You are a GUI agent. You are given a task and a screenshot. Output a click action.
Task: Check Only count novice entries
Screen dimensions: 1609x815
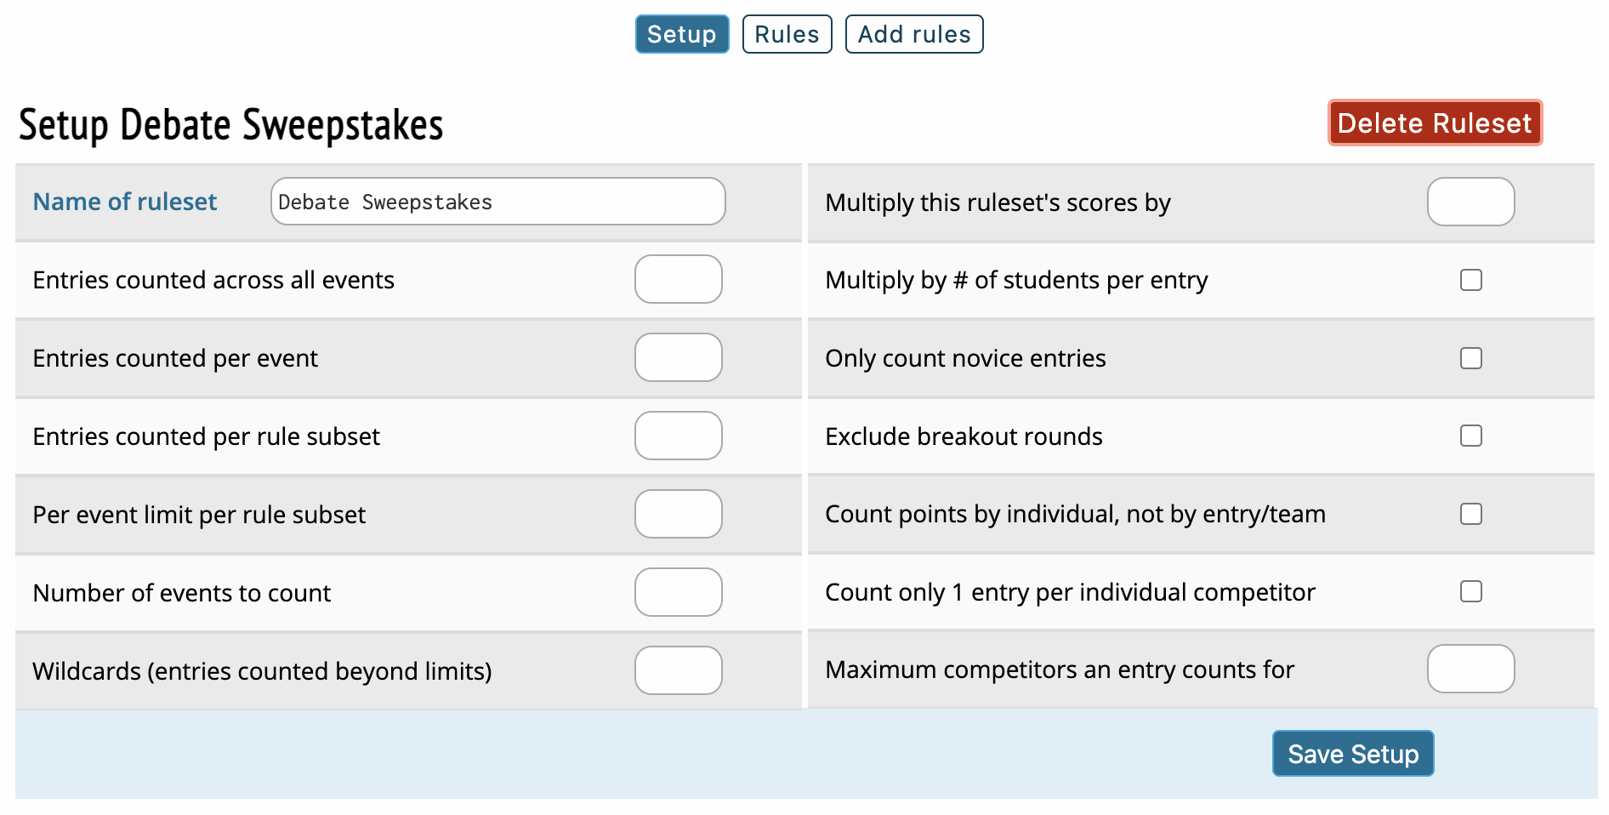1470,358
